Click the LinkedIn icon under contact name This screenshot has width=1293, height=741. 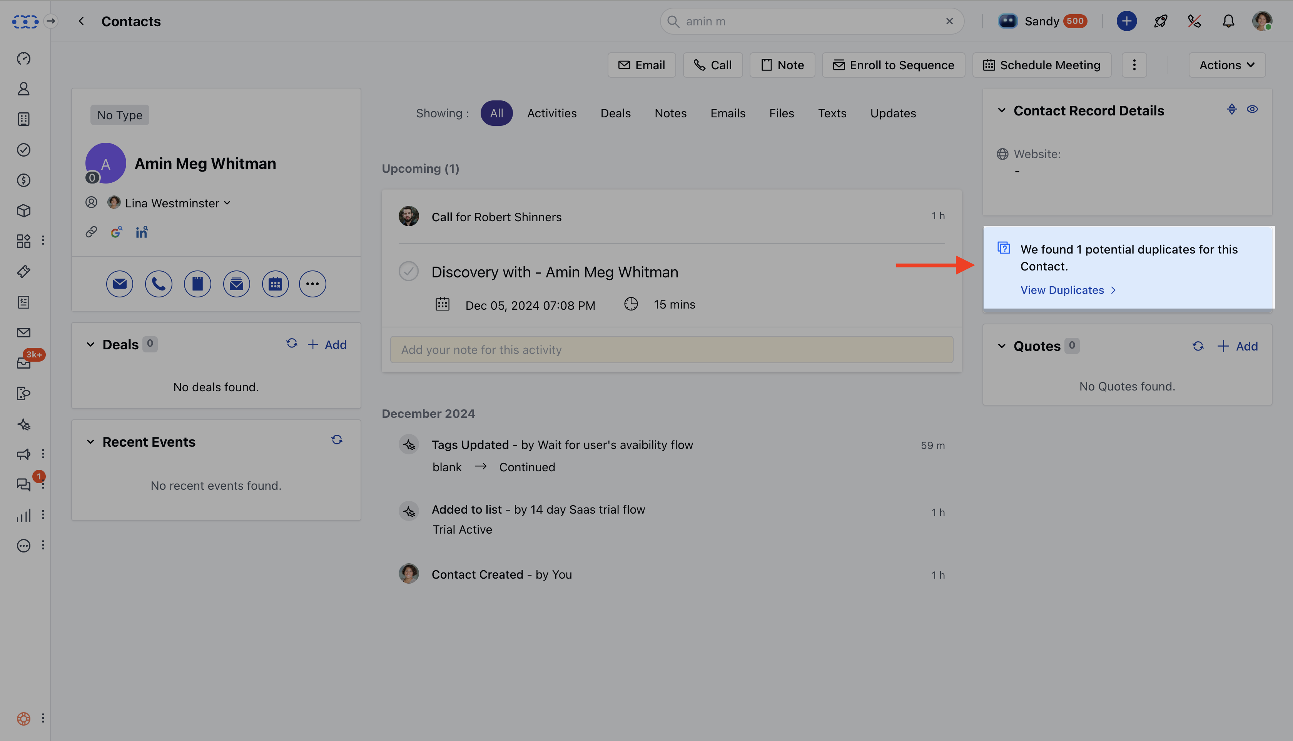tap(142, 233)
